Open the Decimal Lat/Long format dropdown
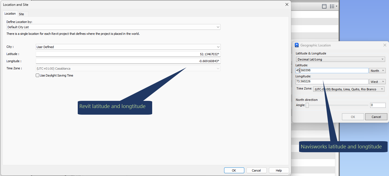This screenshot has width=389, height=176. click(341, 59)
